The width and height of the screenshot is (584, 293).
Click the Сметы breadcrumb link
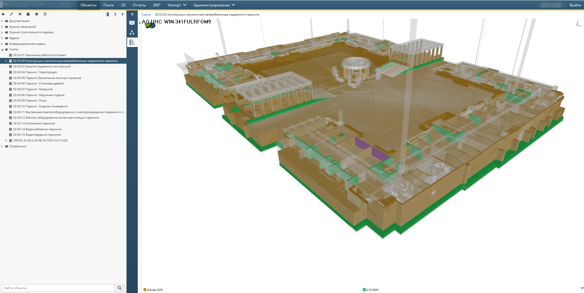tap(146, 15)
